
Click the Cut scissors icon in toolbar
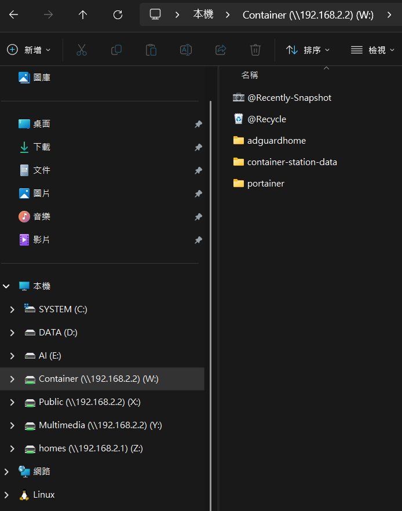coord(82,50)
